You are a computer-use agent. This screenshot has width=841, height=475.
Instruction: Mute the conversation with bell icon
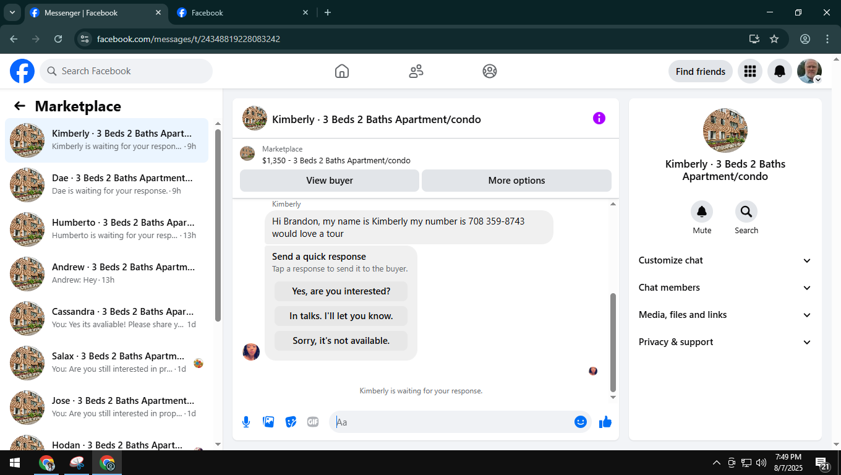[x=702, y=212]
